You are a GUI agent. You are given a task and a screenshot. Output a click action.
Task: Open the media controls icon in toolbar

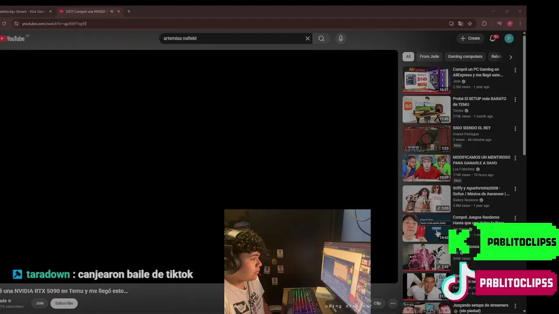[x=500, y=24]
